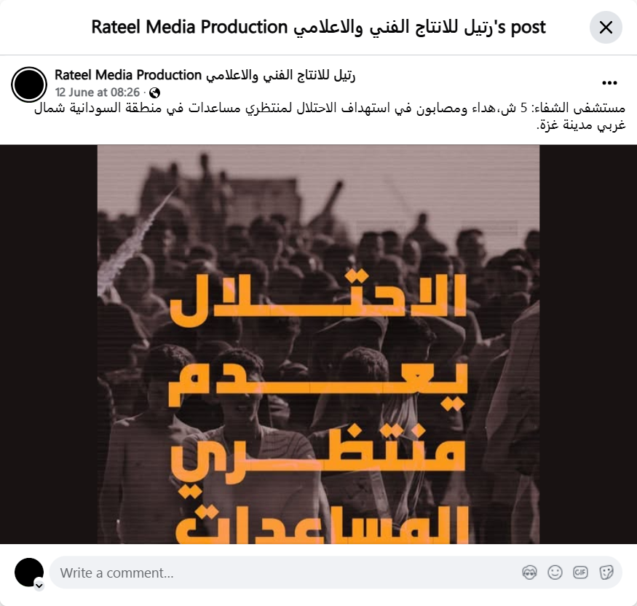Click the left black margin beside image
Viewport: 637px width, 606px height.
pos(49,345)
